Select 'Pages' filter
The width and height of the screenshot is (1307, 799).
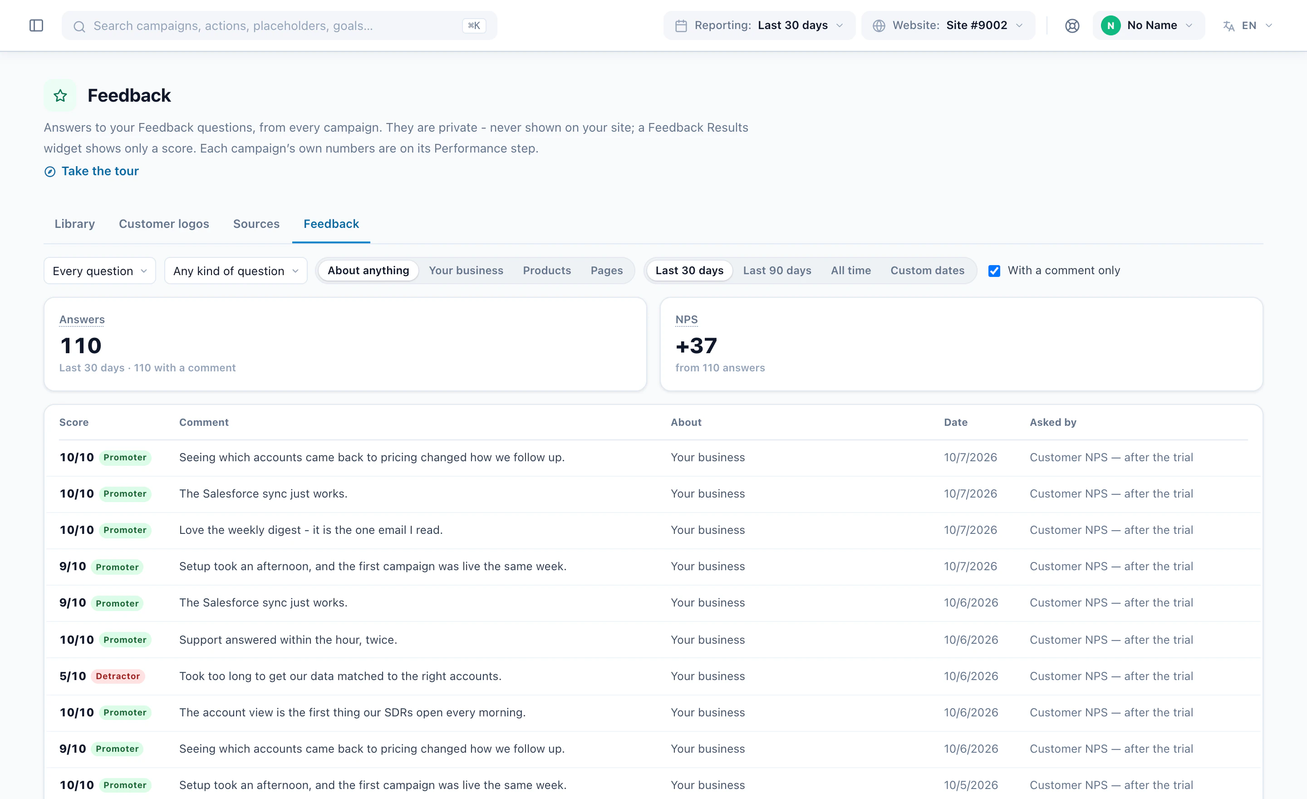606,271
